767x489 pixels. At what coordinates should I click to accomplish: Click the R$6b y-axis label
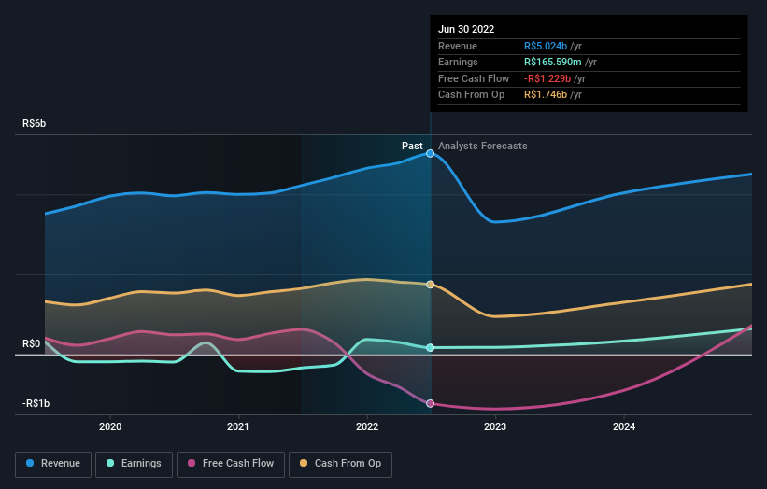(35, 123)
